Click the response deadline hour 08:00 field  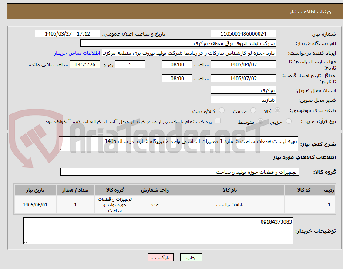tap(177, 64)
